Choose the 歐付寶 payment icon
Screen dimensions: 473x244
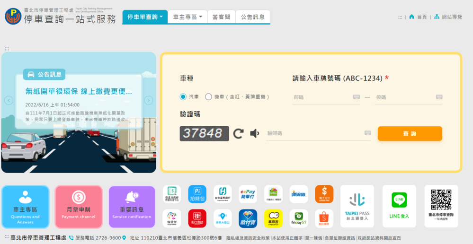pyautogui.click(x=248, y=218)
